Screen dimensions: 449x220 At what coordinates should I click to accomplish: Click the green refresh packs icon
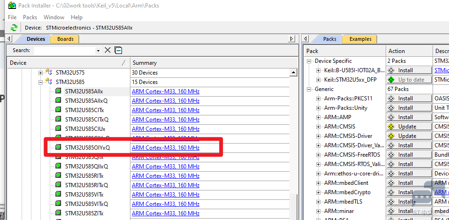point(13,28)
